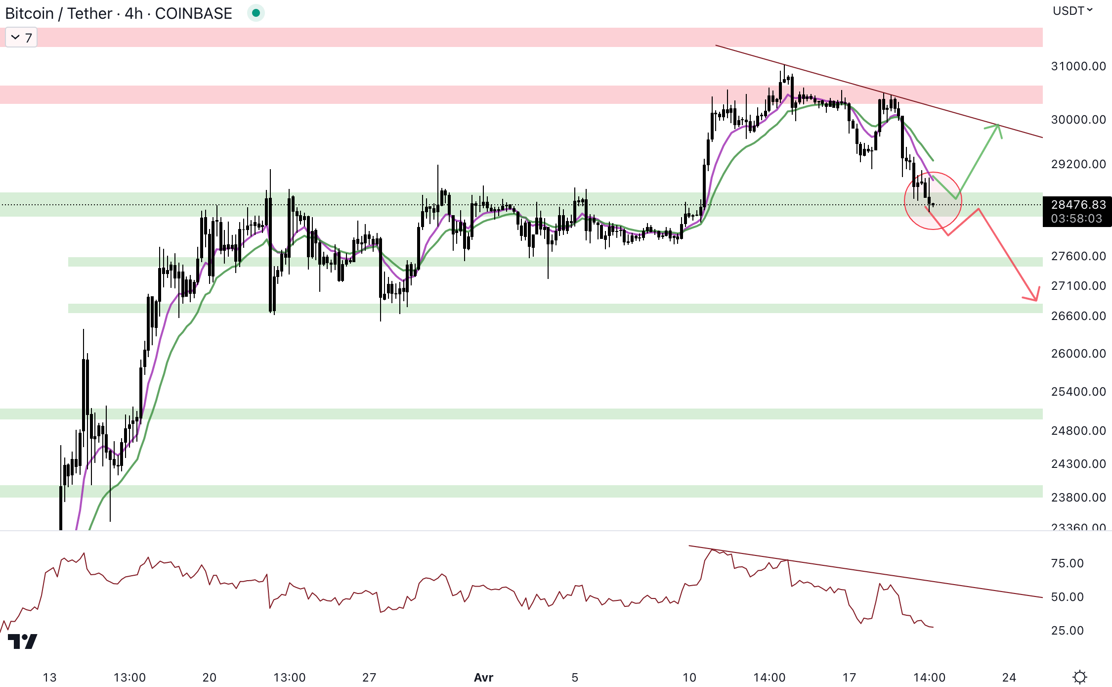Open the USDT currency dropdown

(x=1072, y=11)
